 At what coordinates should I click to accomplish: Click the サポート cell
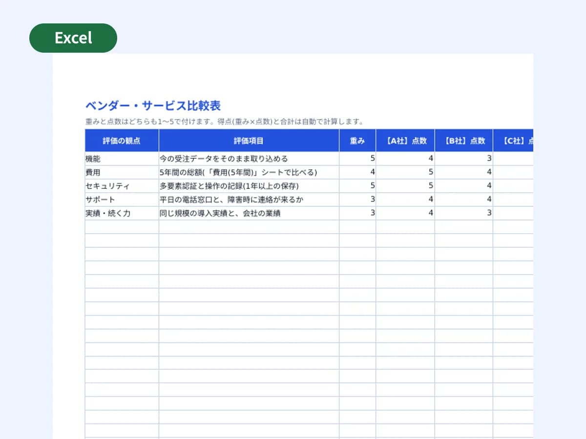(122, 200)
